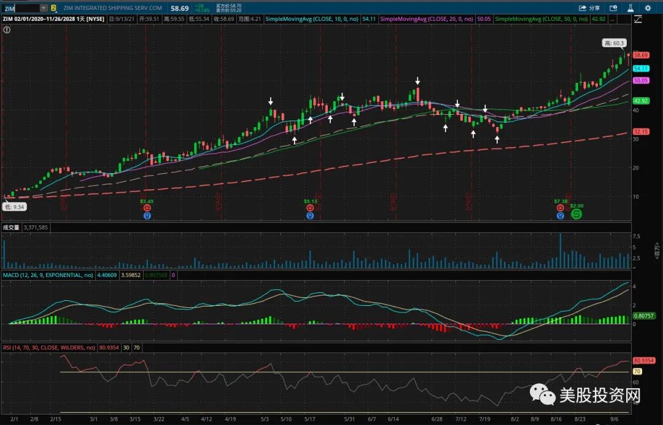Click the RSI oversold value 30
The width and height of the screenshot is (663, 425).
(x=126, y=348)
